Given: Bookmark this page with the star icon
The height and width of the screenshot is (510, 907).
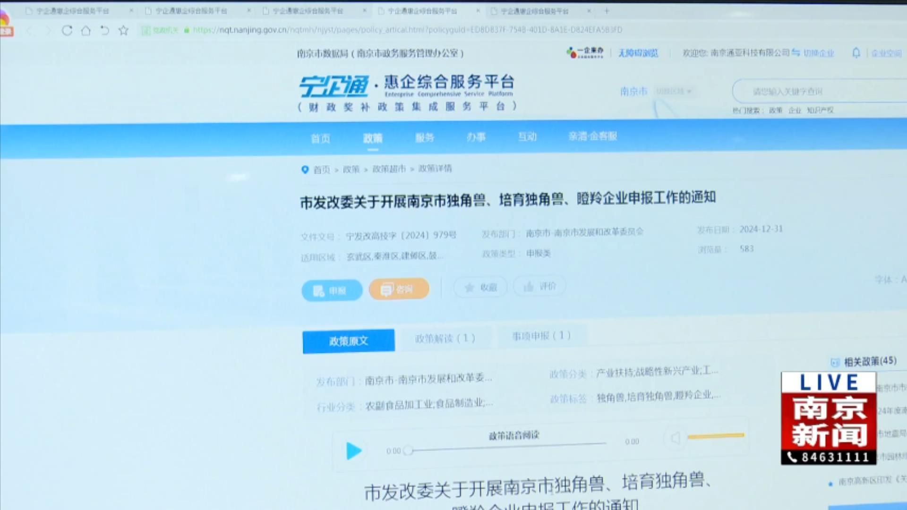Looking at the screenshot, I should (123, 31).
